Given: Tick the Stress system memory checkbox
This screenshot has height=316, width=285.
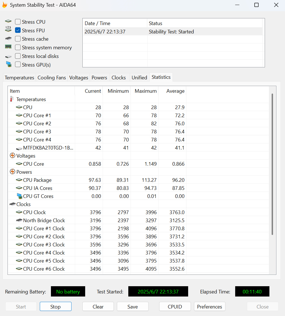Looking at the screenshot, I should pos(18,47).
